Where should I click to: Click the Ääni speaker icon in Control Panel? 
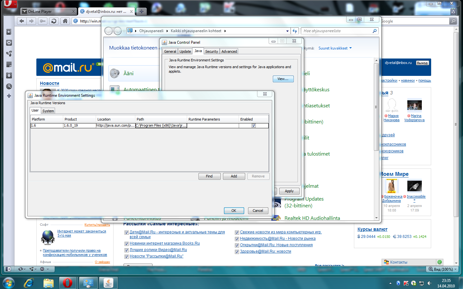pos(115,73)
